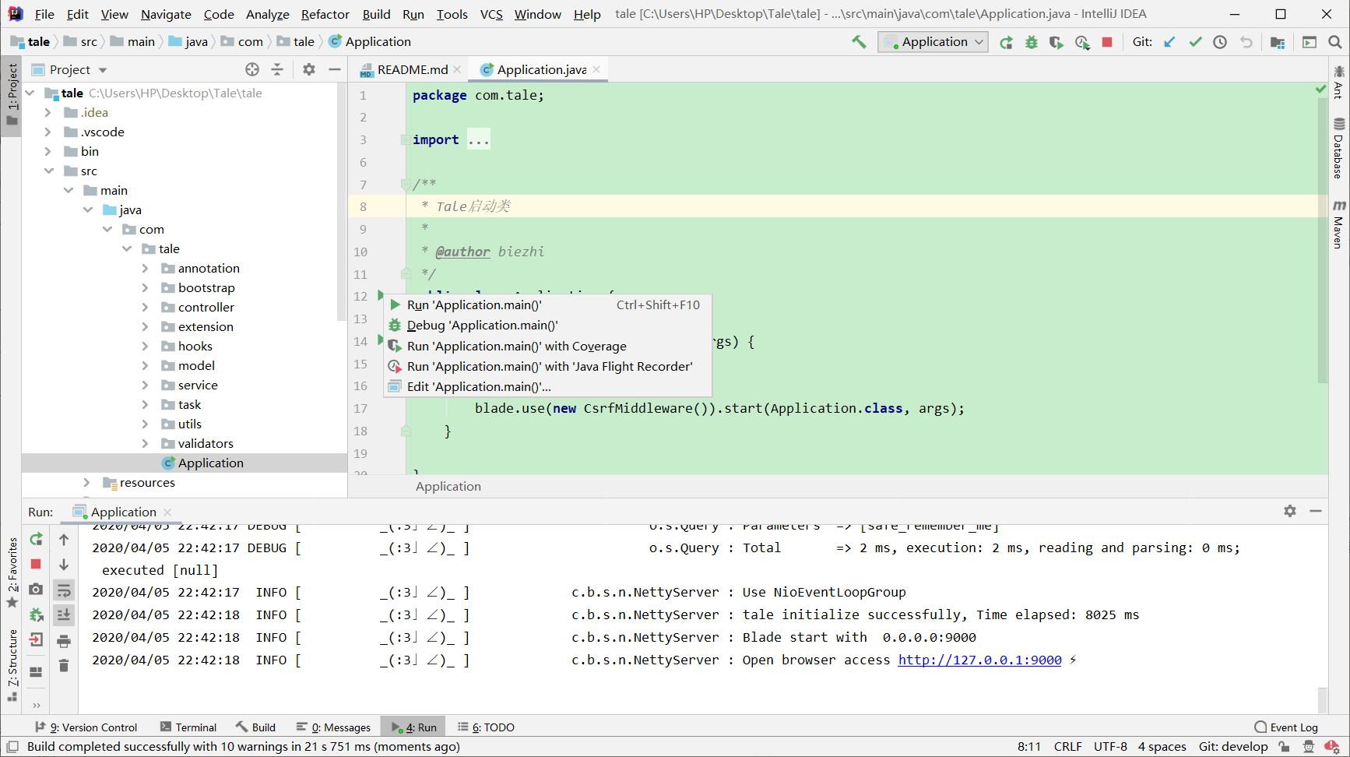
Task: Click the locate file target icon in Project panel
Action: tap(252, 69)
